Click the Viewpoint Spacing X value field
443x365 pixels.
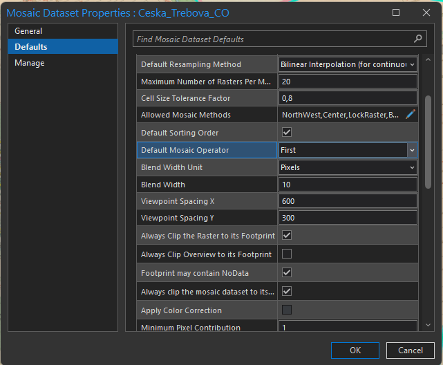[x=348, y=200]
